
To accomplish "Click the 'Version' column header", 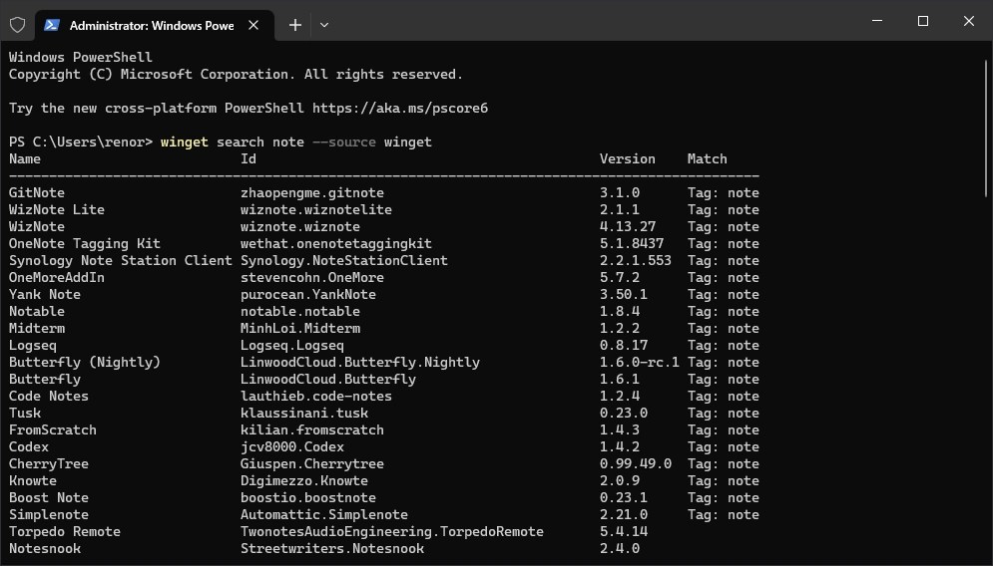I will (627, 158).
